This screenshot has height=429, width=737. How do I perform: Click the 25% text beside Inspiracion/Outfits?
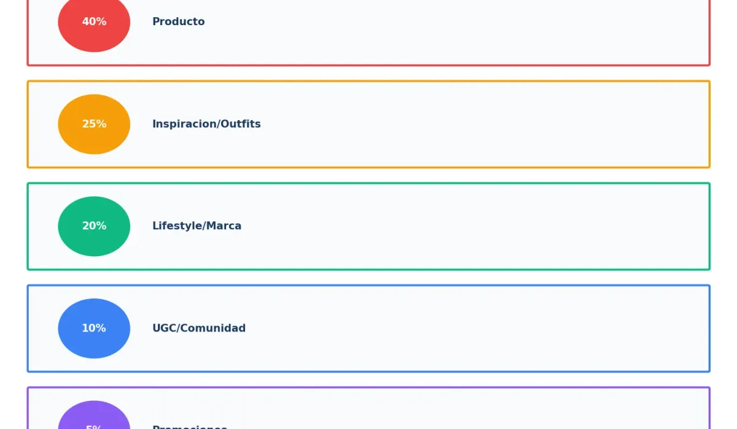coord(94,124)
